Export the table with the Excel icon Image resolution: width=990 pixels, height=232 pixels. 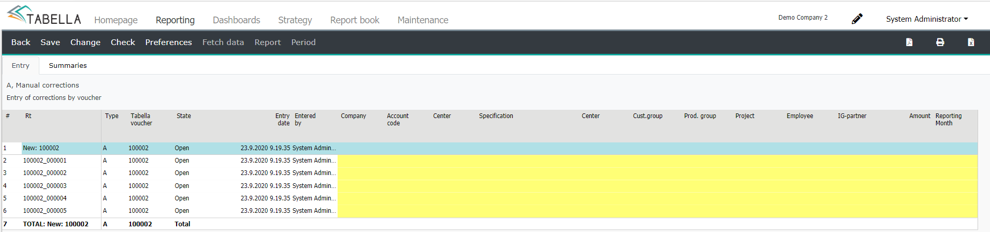pos(971,42)
